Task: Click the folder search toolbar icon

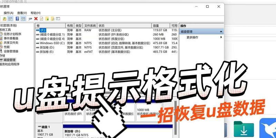Action: 52,19
